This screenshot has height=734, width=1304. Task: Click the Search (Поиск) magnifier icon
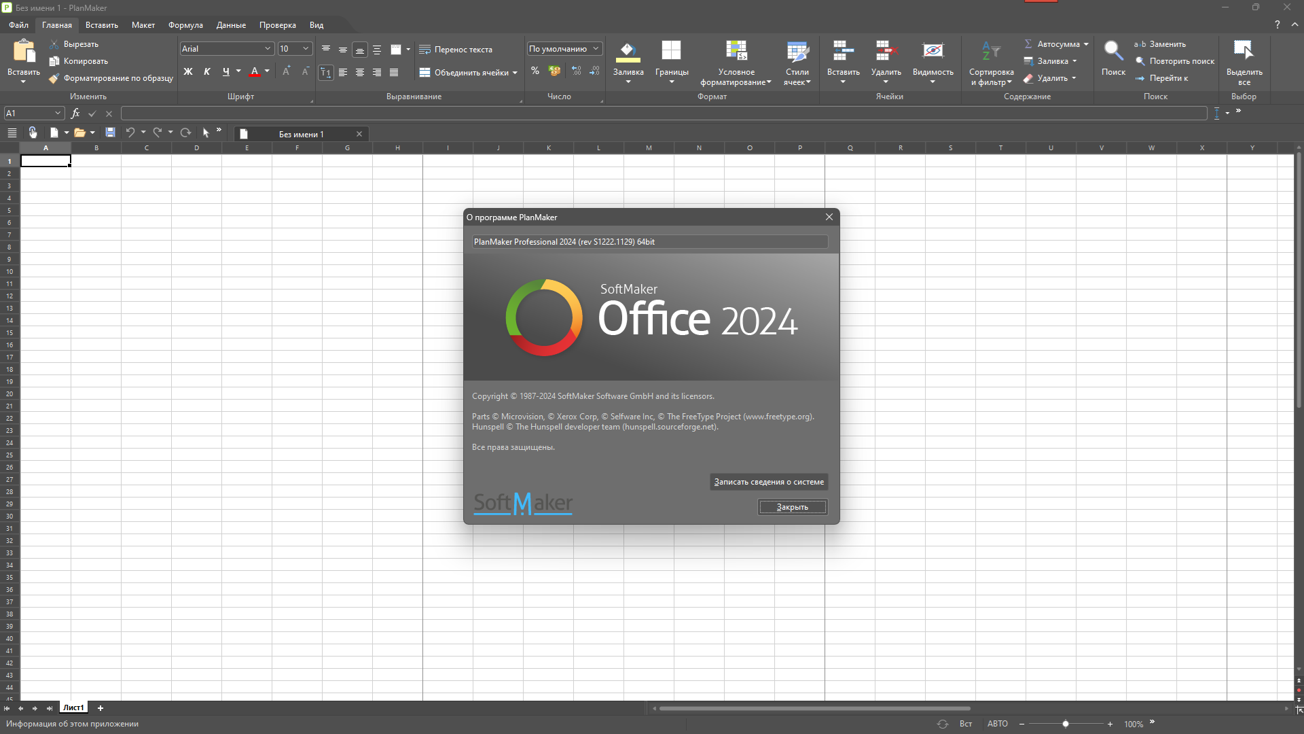[x=1113, y=50]
